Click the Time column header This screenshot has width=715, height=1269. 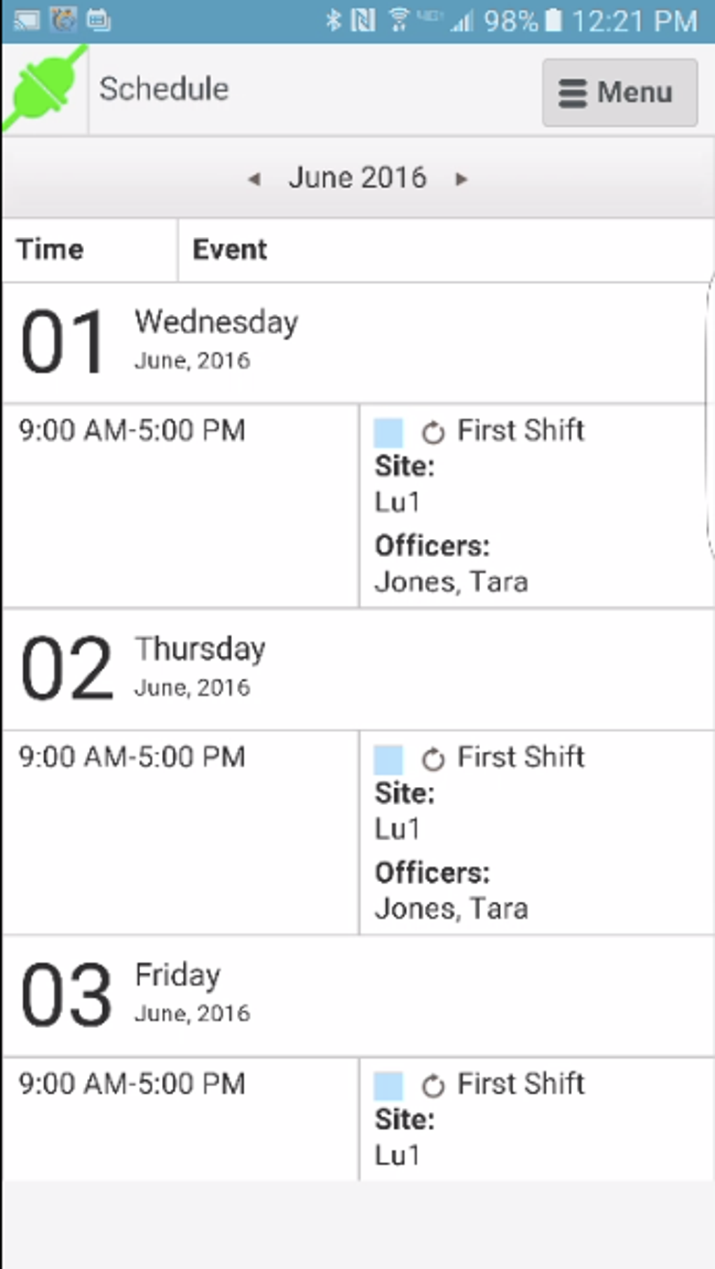(x=50, y=249)
